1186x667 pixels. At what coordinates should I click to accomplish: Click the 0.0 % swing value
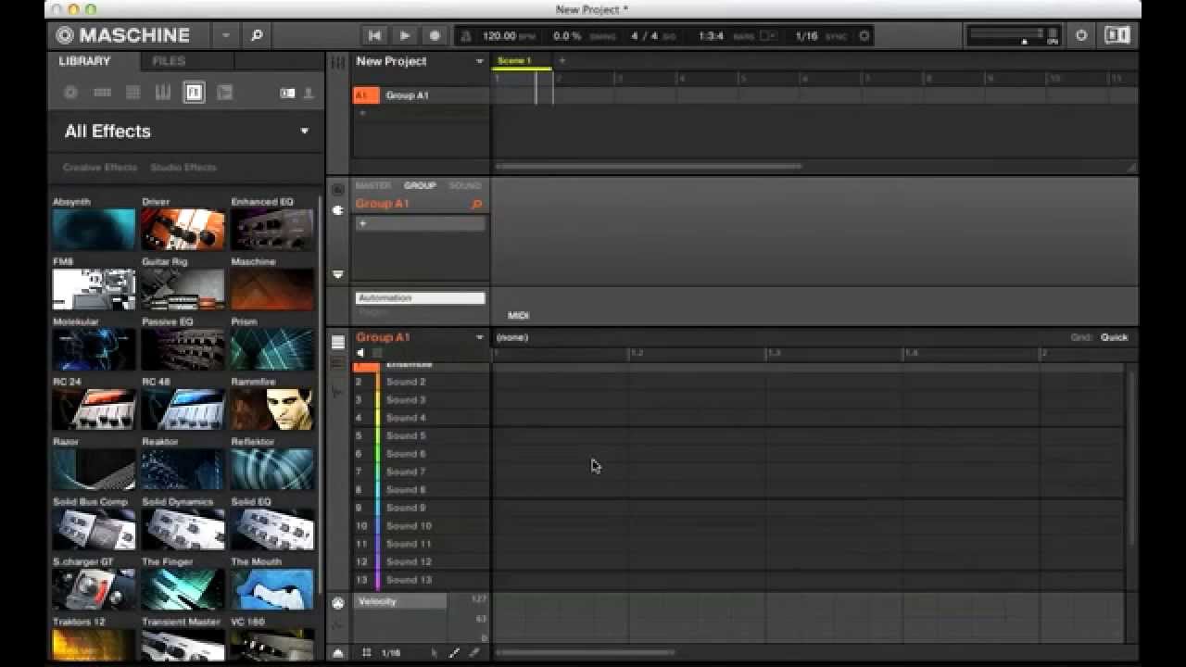click(566, 36)
